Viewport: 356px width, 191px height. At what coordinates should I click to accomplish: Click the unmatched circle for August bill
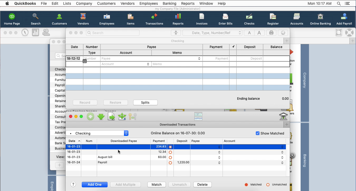170,157
